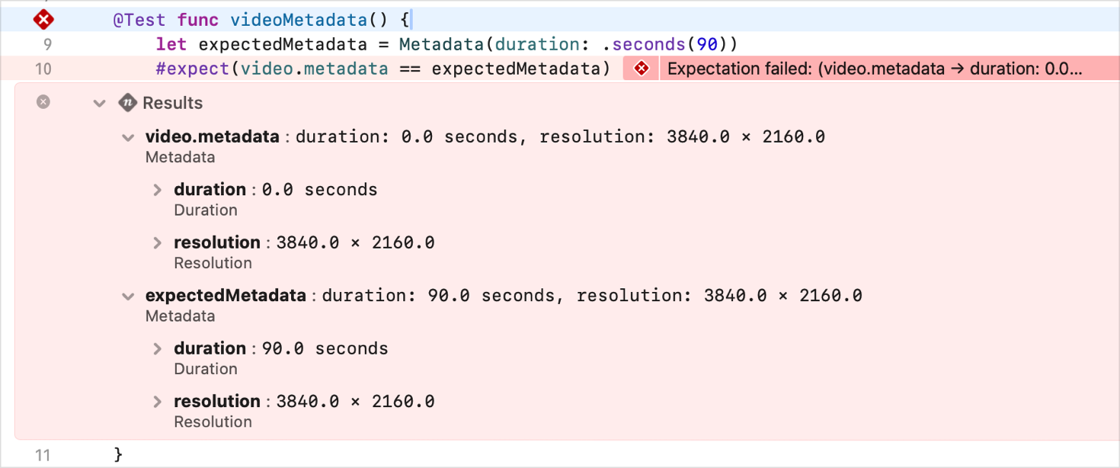Expand resolution under expectedMetadata

click(x=158, y=402)
